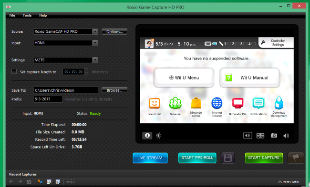Click the capture length stepper arrows

click(86, 72)
